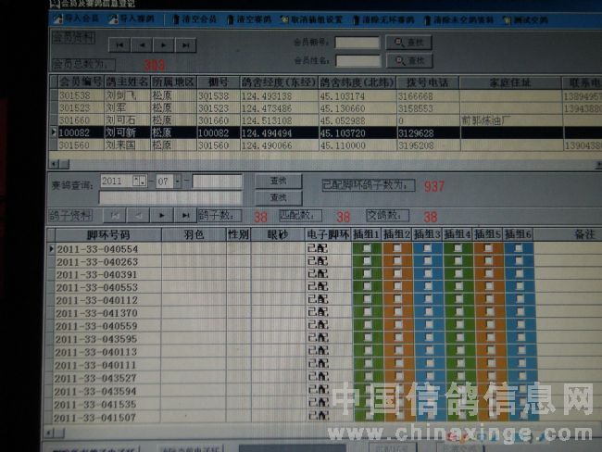Click 查找 button next to 会员棚号
This screenshot has height=452, width=602.
[408, 42]
